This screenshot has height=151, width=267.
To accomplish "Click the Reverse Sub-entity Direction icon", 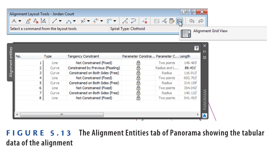I will point(133,21).
